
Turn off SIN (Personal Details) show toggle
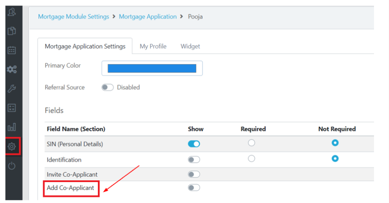point(194,144)
